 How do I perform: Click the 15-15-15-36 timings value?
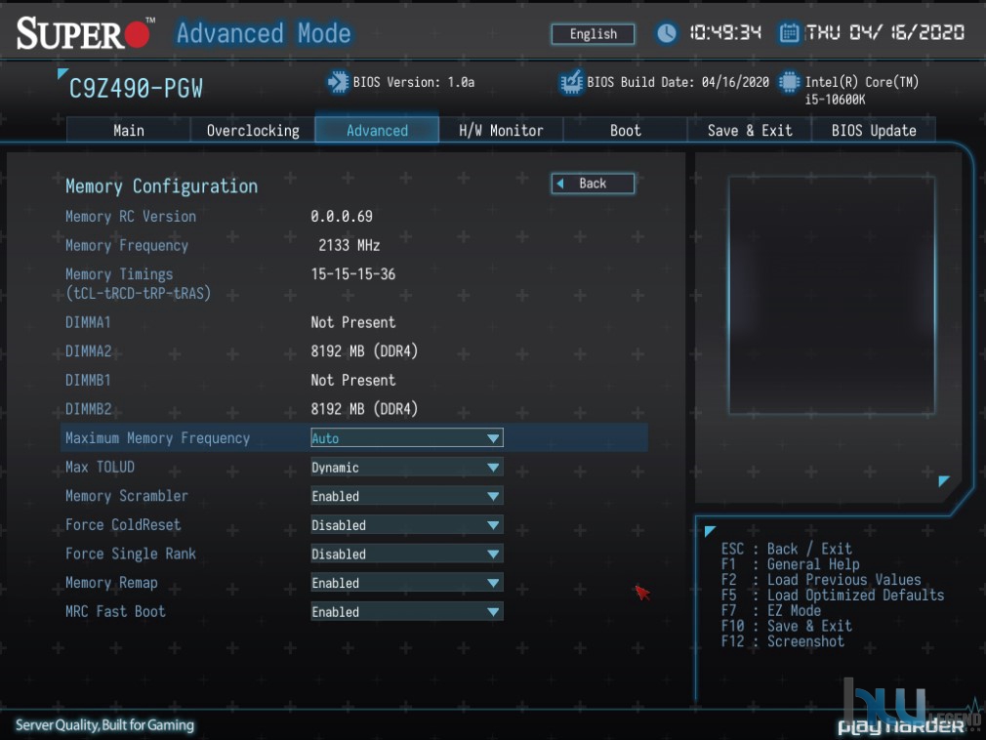coord(352,274)
